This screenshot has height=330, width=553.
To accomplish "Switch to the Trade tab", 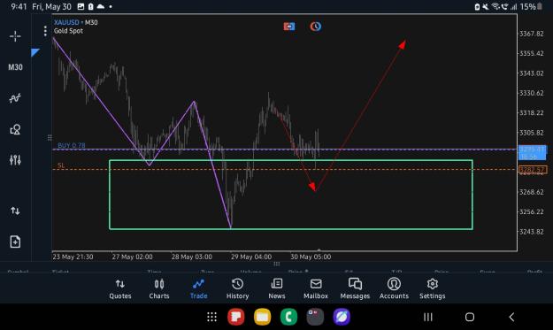I will pos(198,289).
